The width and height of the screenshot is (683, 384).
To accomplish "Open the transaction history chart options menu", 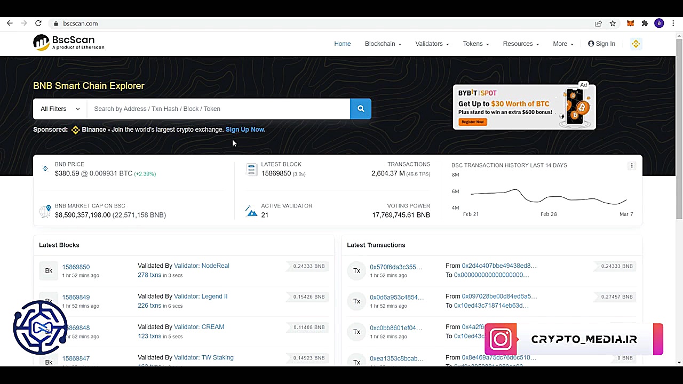I will tap(632, 165).
